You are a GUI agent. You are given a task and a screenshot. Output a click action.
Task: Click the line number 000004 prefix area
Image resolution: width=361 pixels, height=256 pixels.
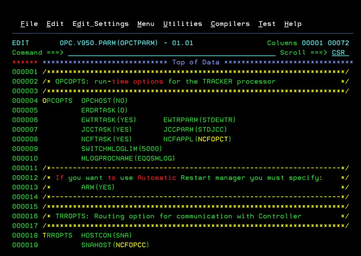point(25,101)
